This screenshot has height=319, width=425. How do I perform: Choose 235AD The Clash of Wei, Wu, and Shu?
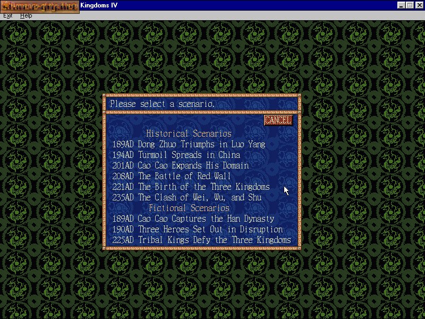(187, 197)
